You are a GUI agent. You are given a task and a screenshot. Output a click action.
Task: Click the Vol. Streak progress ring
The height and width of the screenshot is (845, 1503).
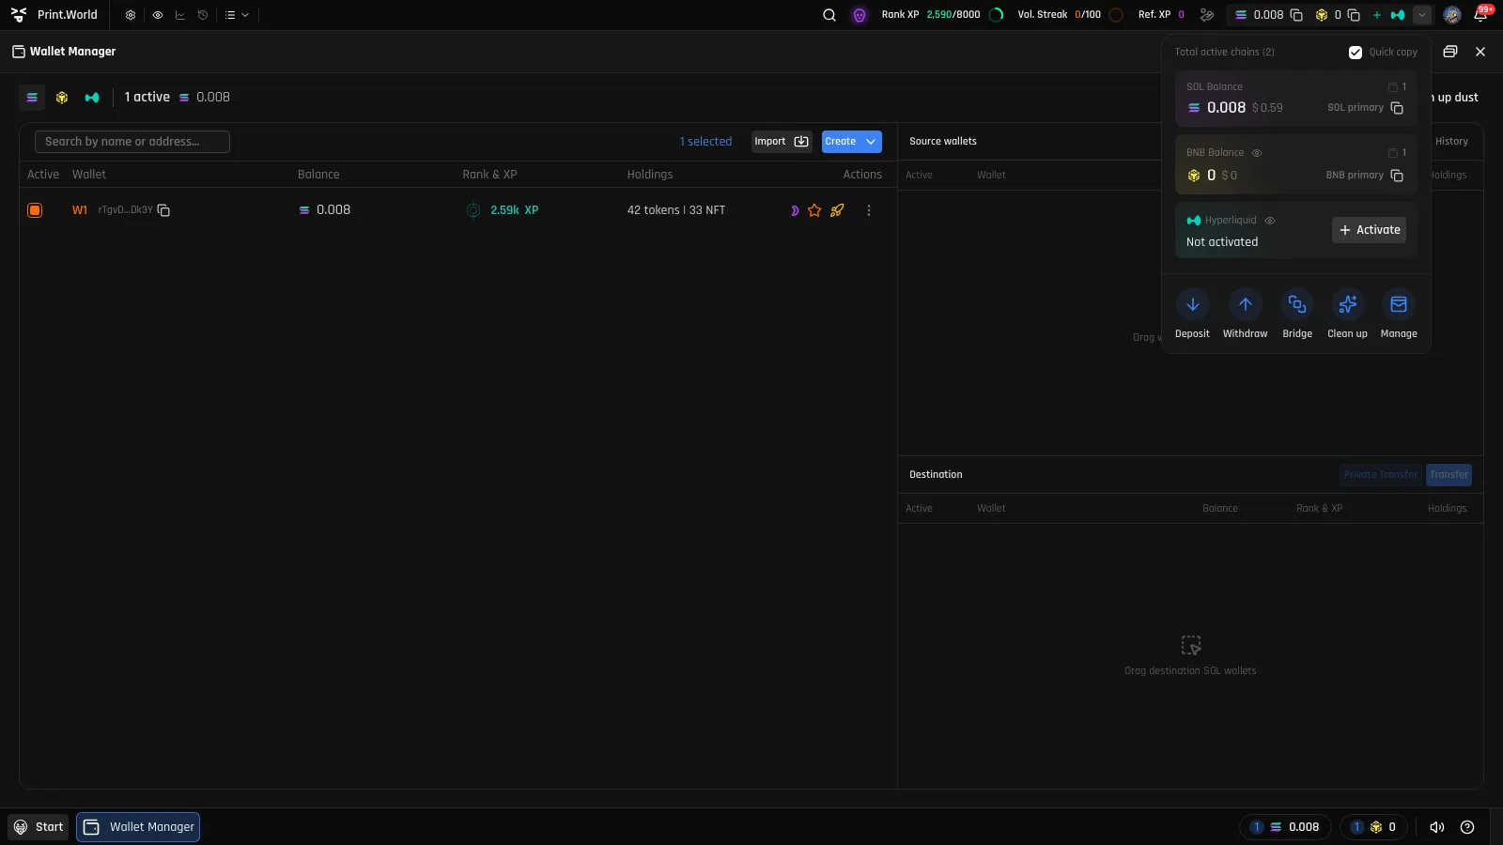tap(1116, 15)
